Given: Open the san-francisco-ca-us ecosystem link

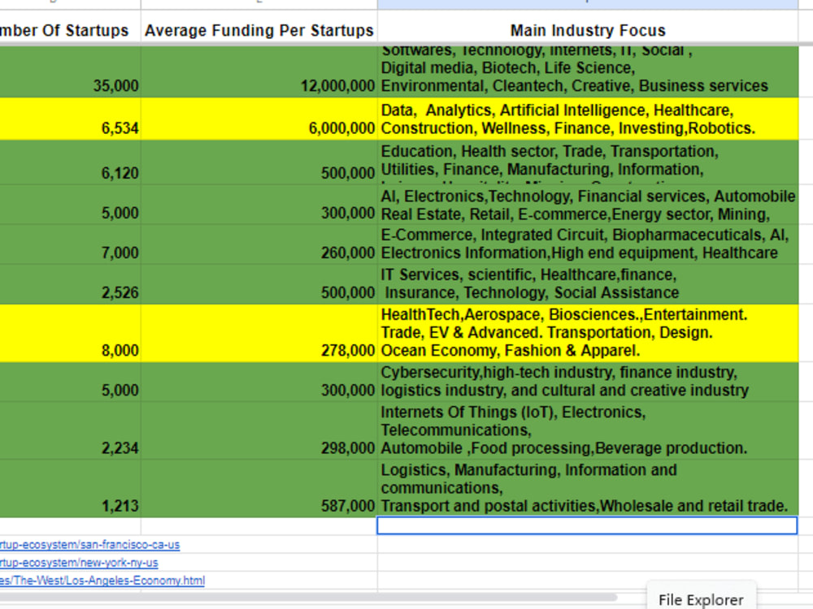Looking at the screenshot, I should click(x=89, y=545).
